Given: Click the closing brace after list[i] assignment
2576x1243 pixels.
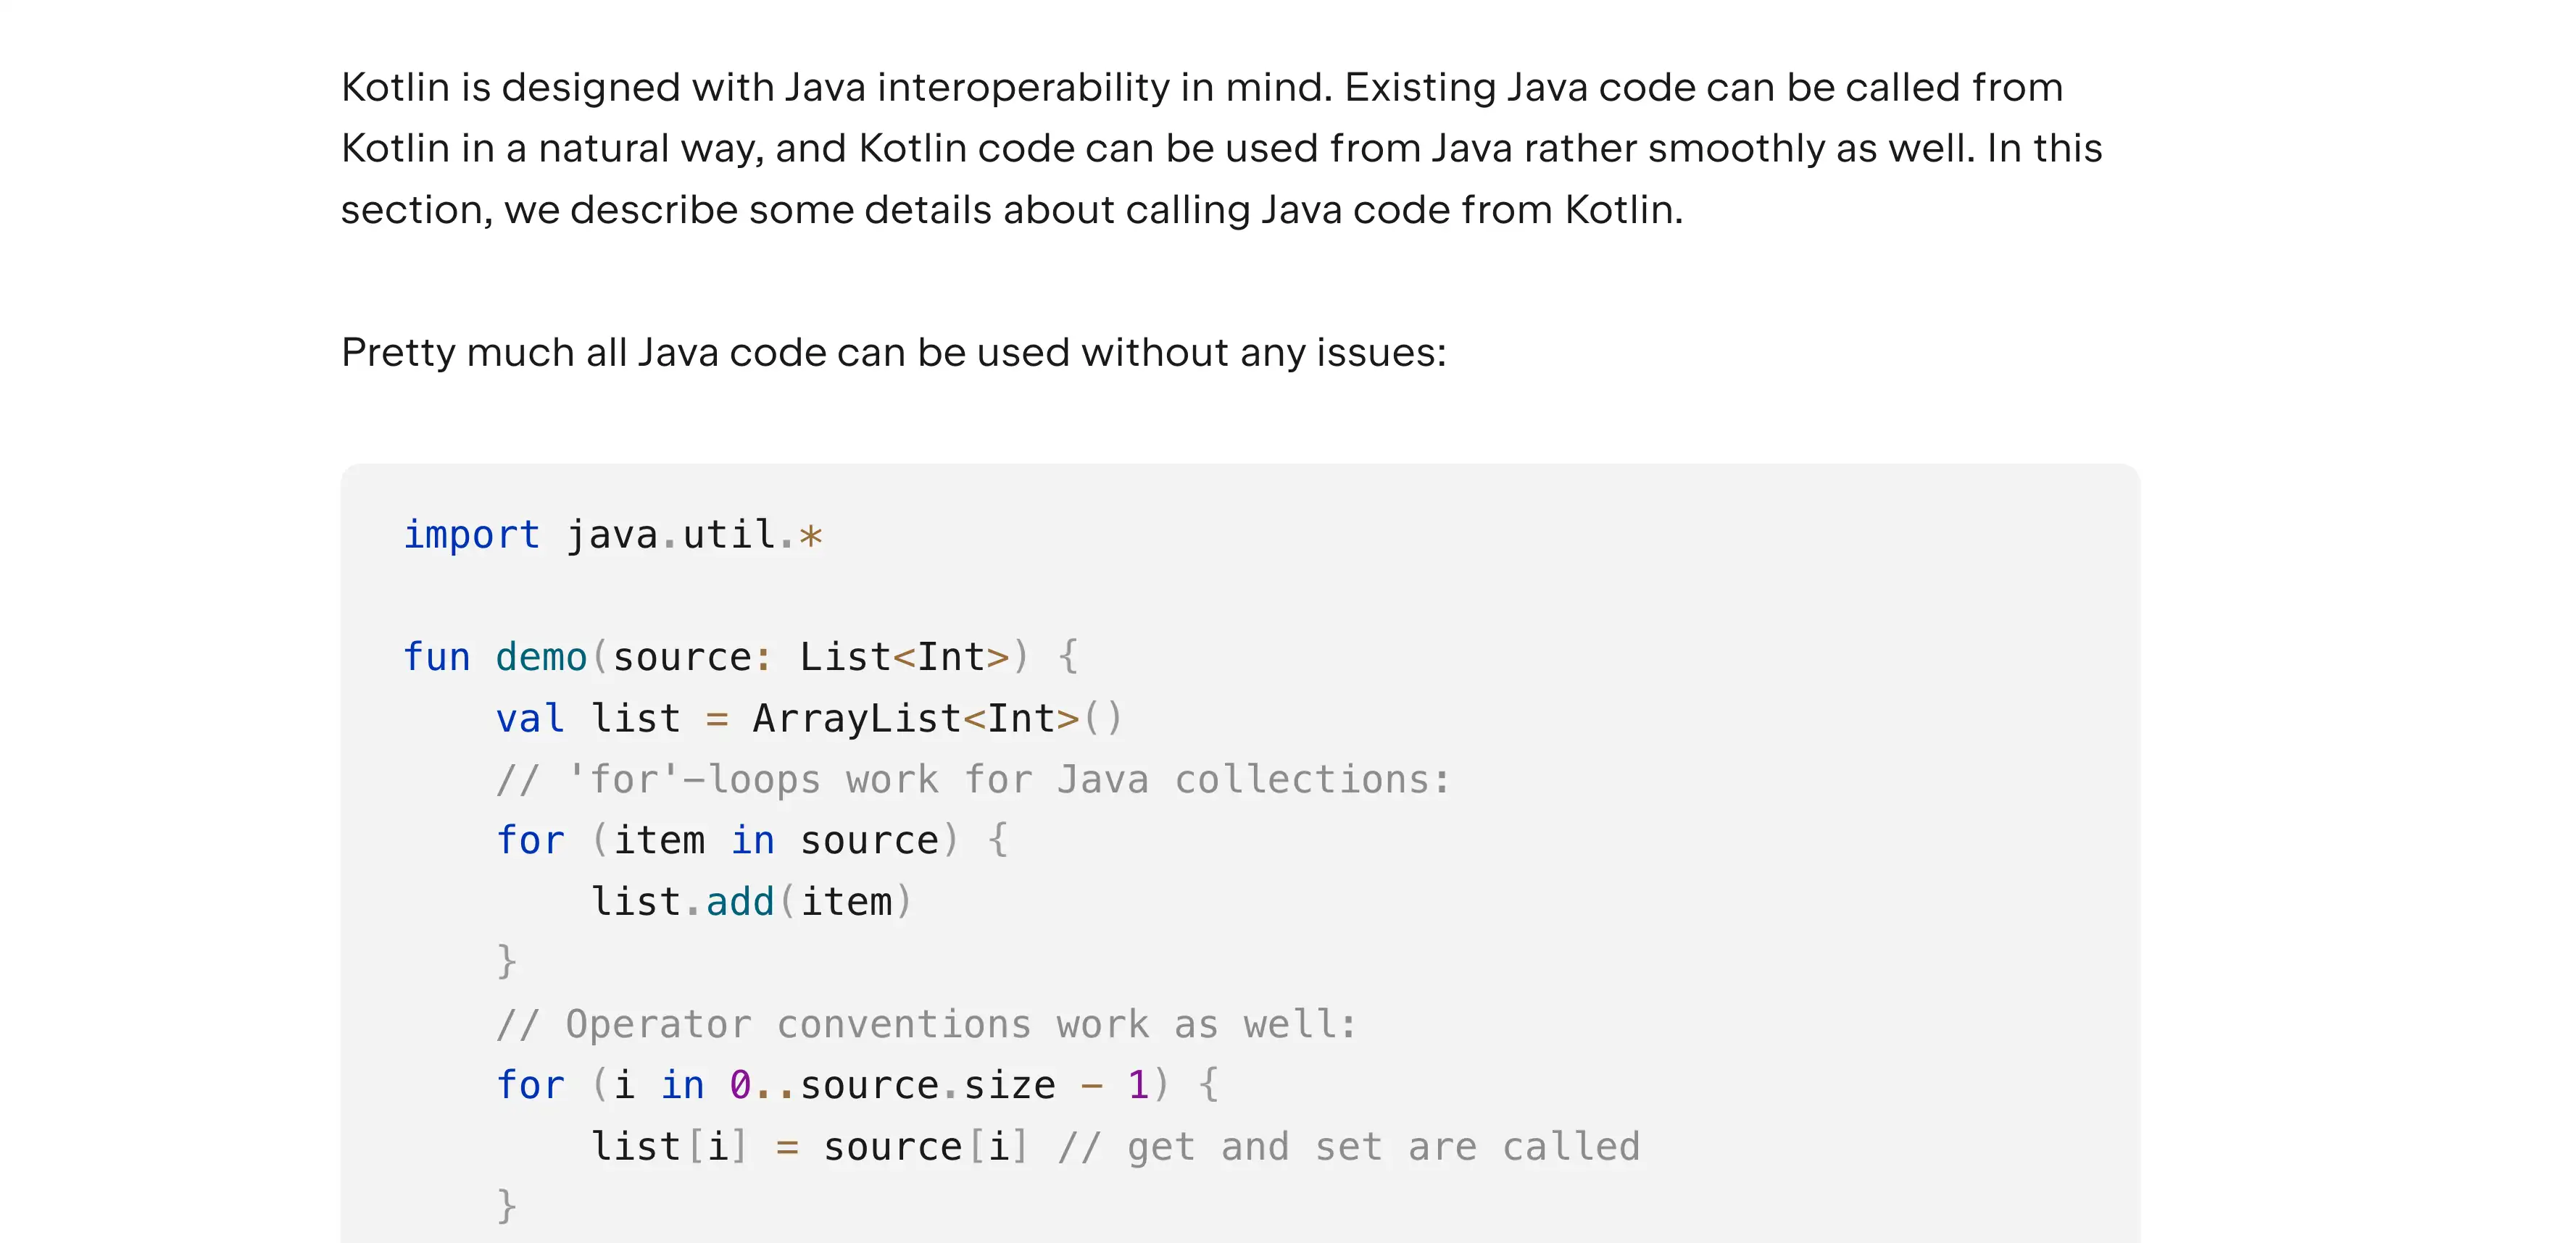Looking at the screenshot, I should click(x=507, y=1207).
